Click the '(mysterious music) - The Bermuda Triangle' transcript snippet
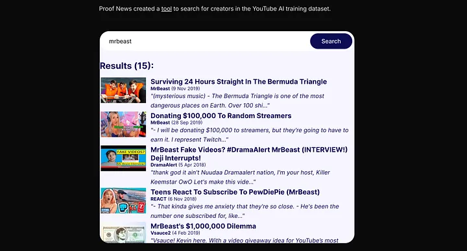This screenshot has width=467, height=251. 237,101
